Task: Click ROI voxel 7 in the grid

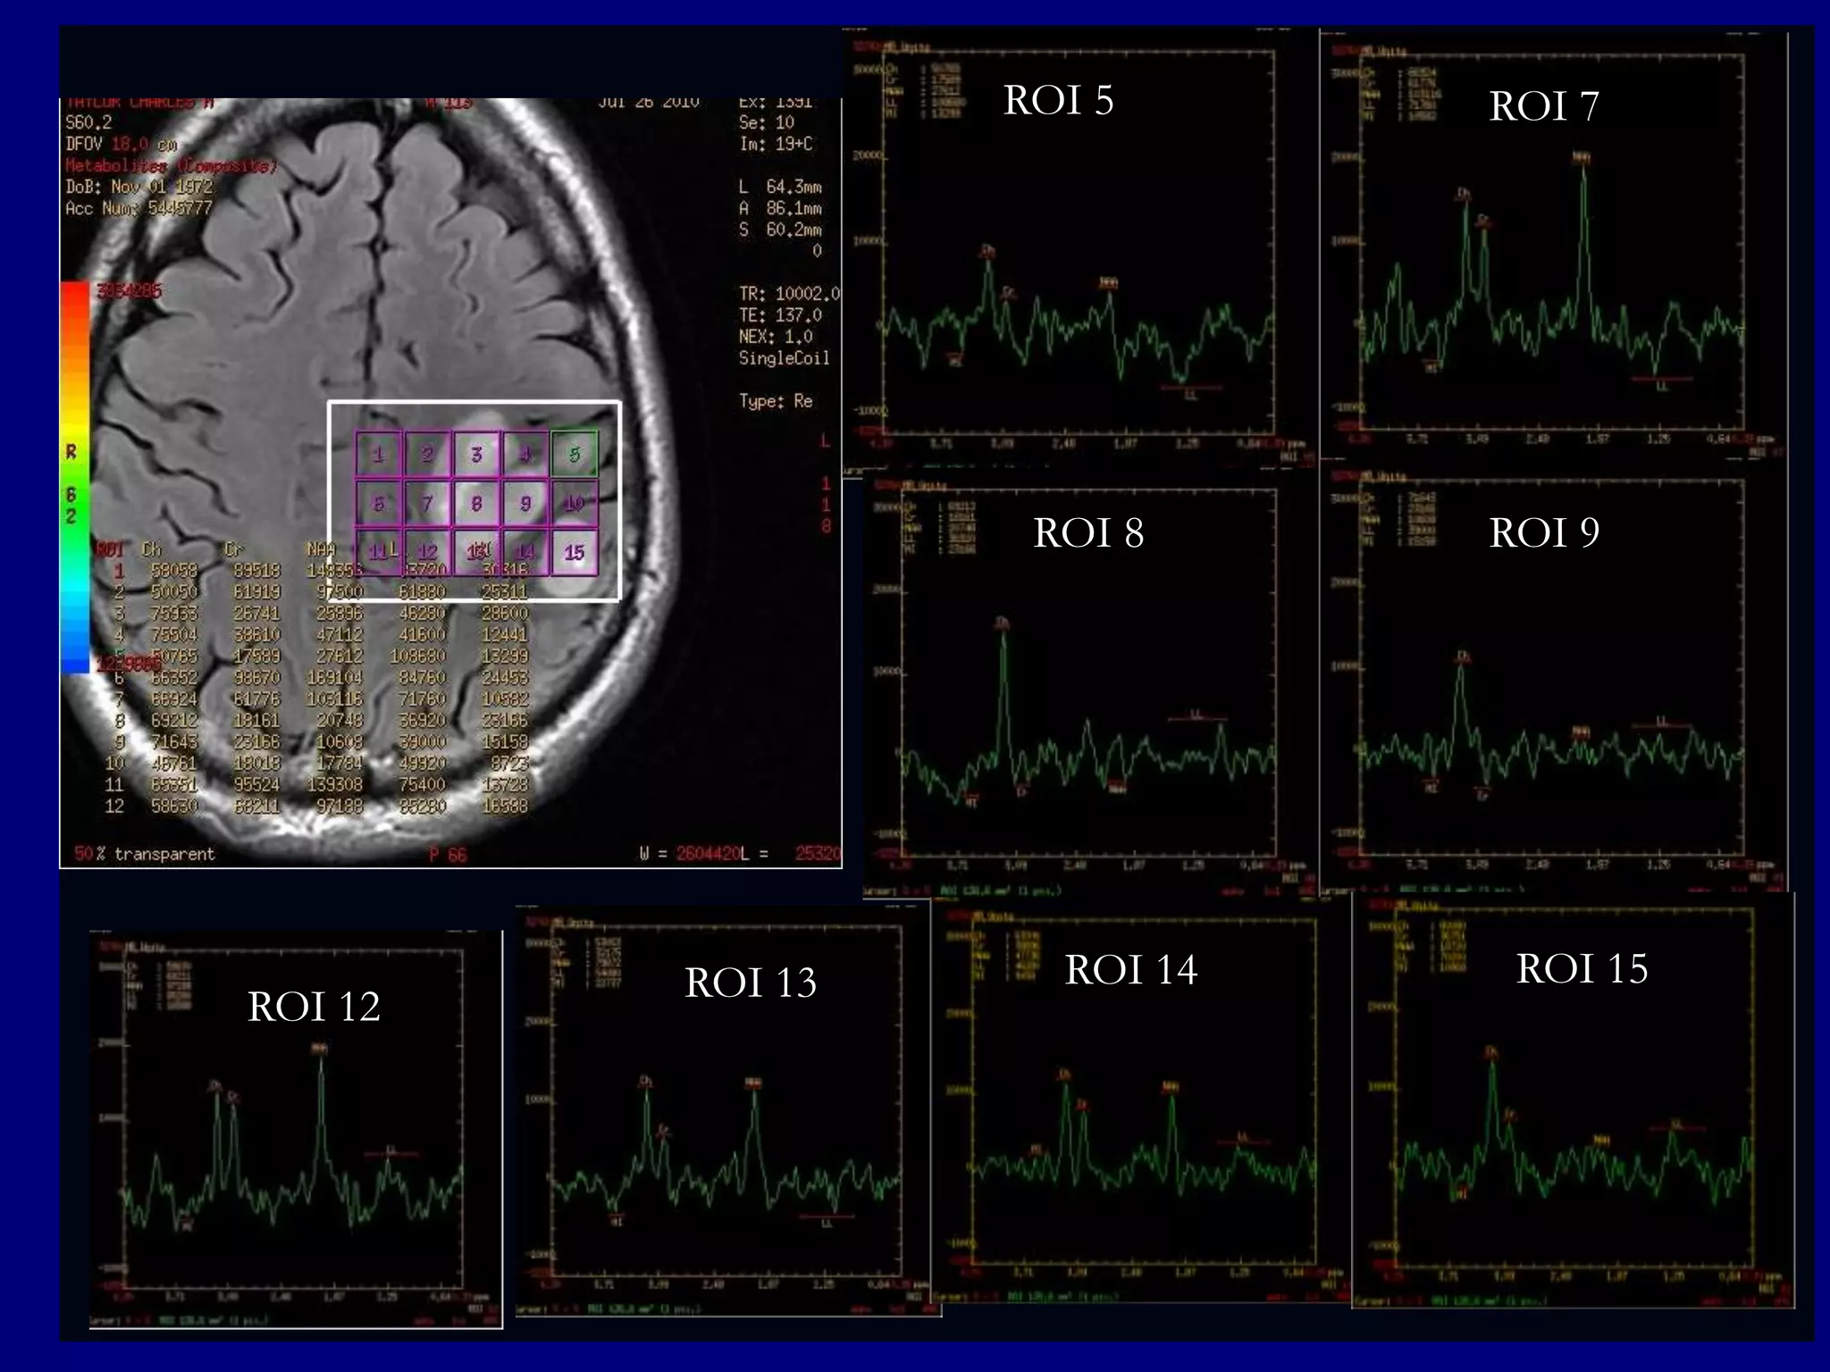Action: point(427,503)
